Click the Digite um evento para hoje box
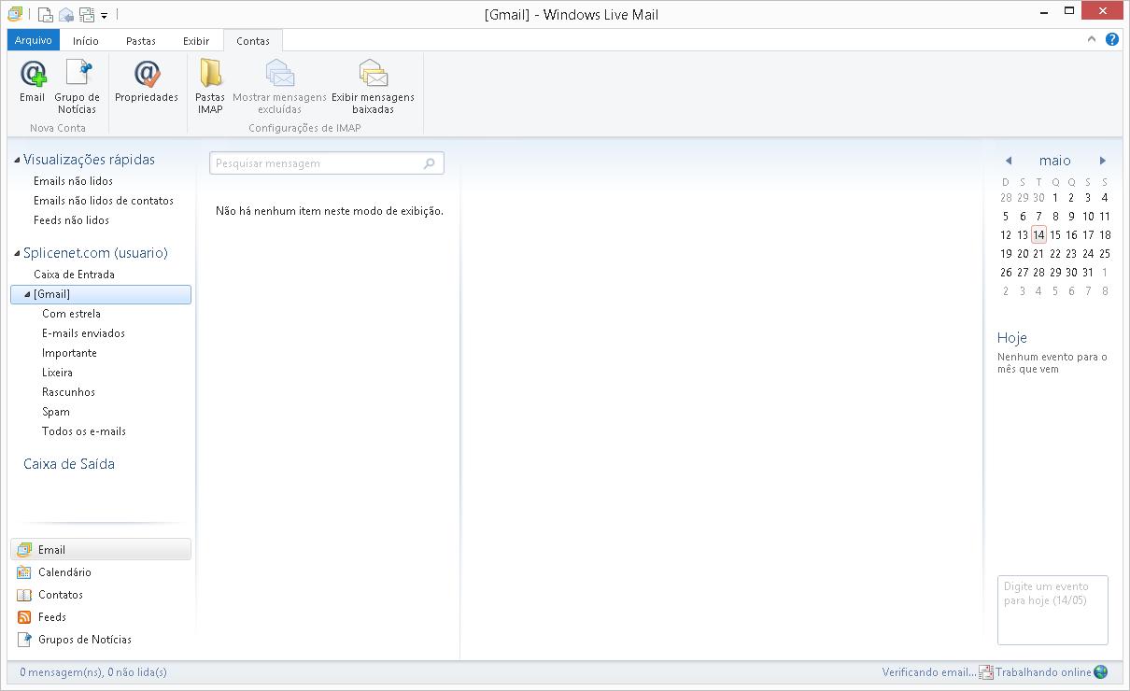The height and width of the screenshot is (691, 1130). point(1052,610)
